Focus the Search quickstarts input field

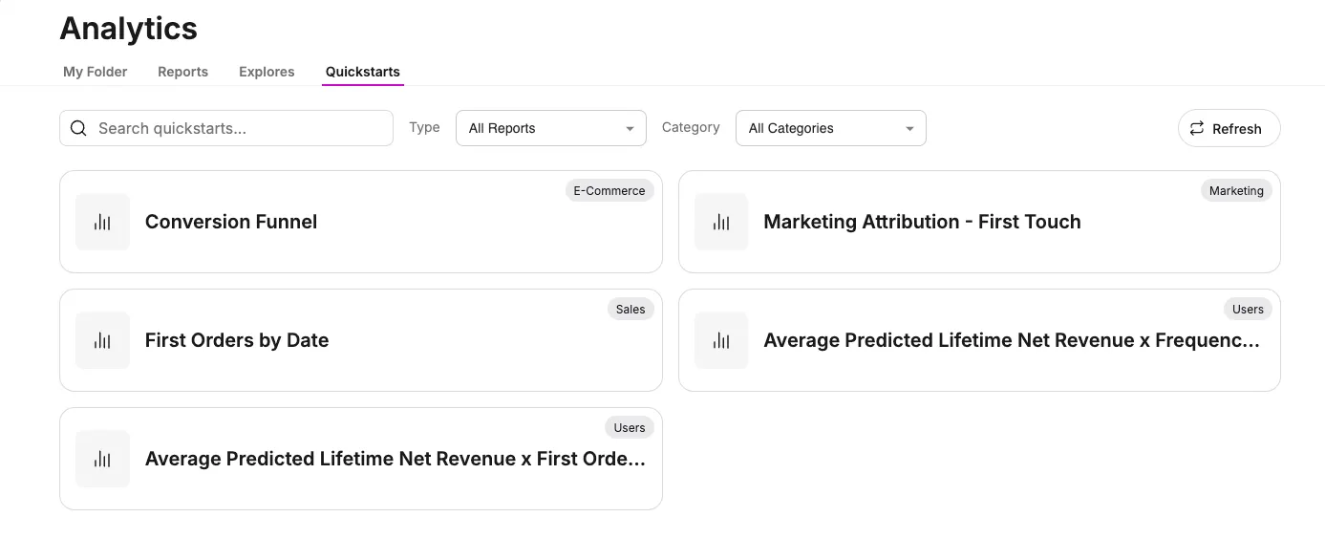coord(226,128)
